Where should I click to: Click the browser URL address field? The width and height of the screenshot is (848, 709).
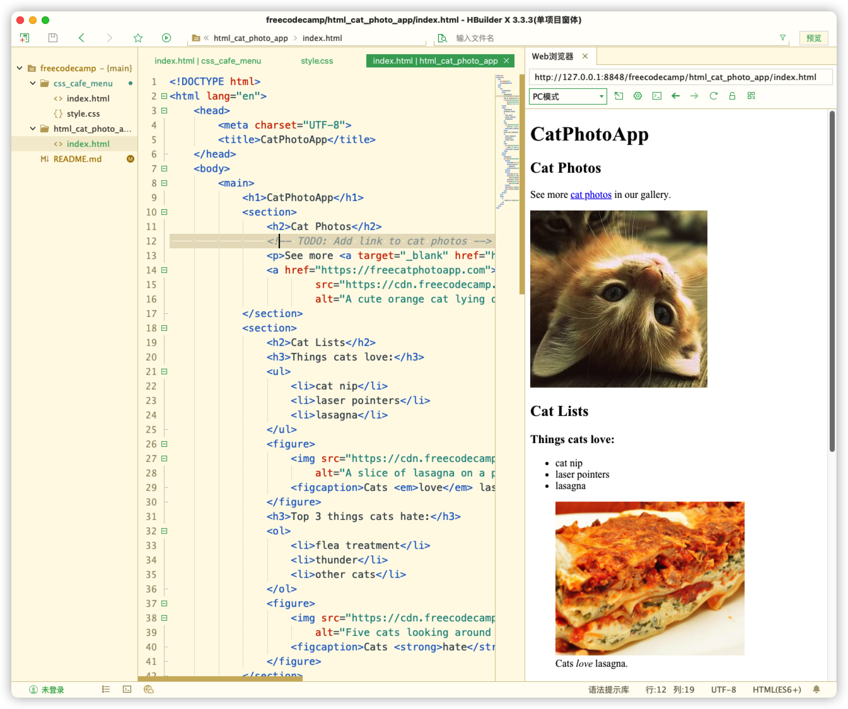click(680, 77)
